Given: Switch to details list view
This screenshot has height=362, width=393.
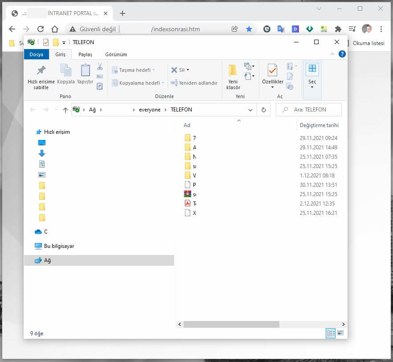Looking at the screenshot, I should pyautogui.click(x=331, y=333).
